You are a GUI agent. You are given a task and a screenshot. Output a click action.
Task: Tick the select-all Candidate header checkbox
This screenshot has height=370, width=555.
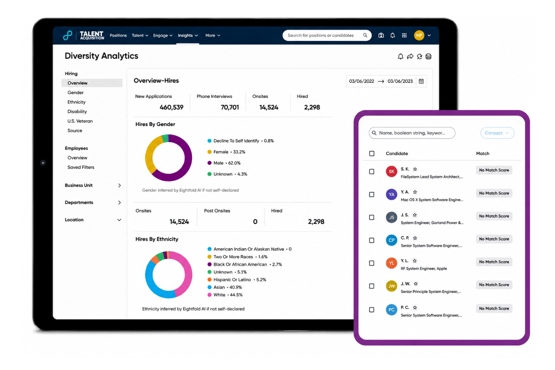(x=372, y=153)
